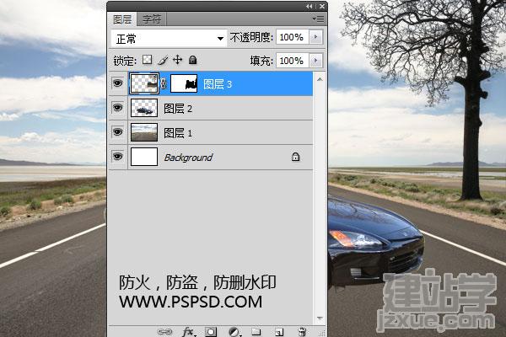Open the 不透明度 opacity slider arrow
Image resolution: width=506 pixels, height=337 pixels.
point(315,37)
